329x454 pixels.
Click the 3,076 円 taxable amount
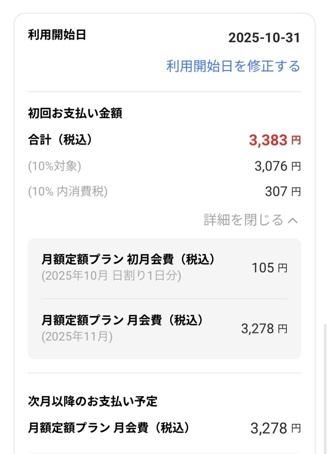(278, 166)
